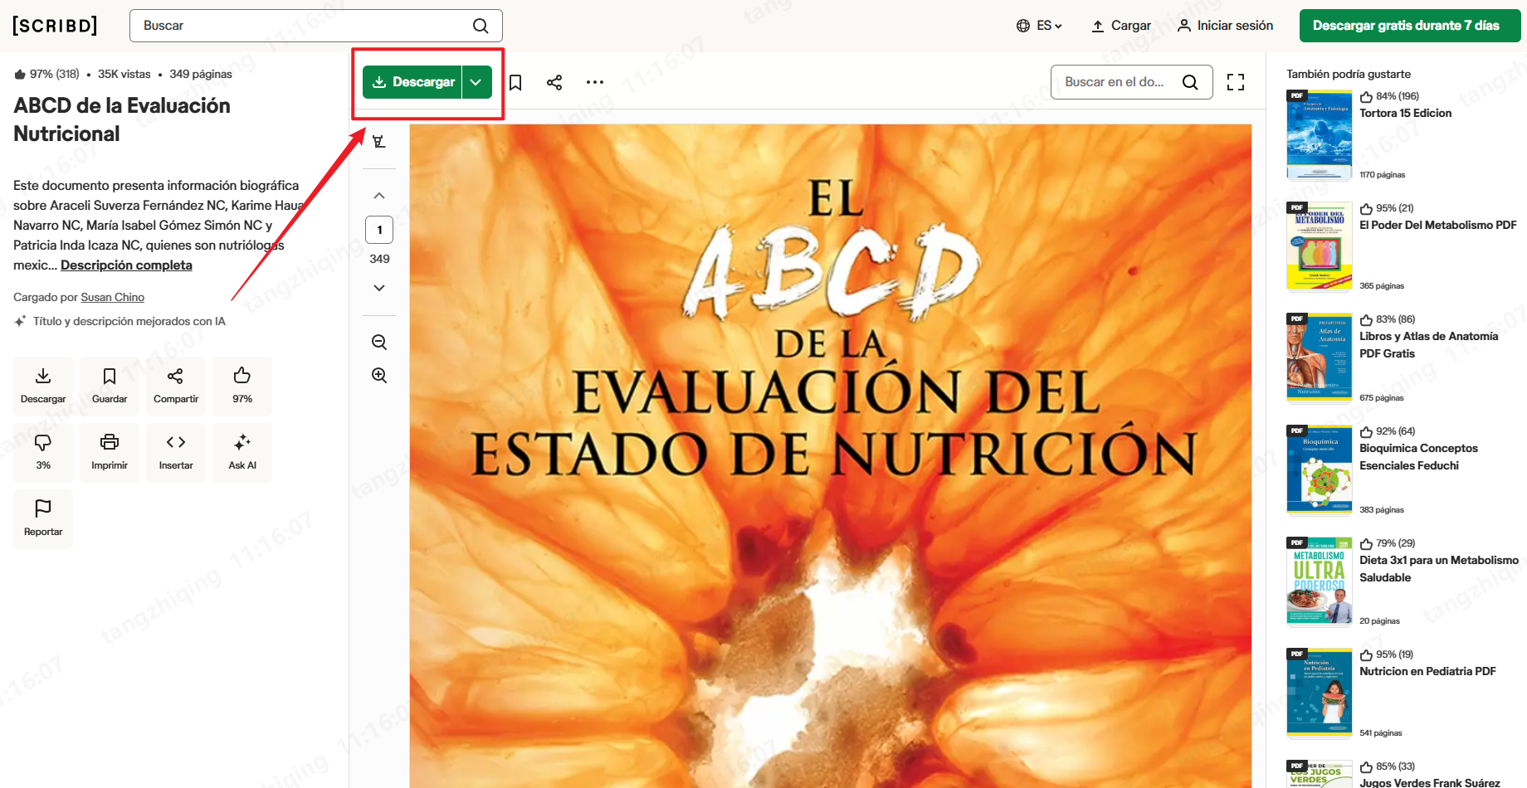The height and width of the screenshot is (788, 1527).
Task: Click the sparkle icon beside Título y descripción mejorados
Action: [x=20, y=321]
